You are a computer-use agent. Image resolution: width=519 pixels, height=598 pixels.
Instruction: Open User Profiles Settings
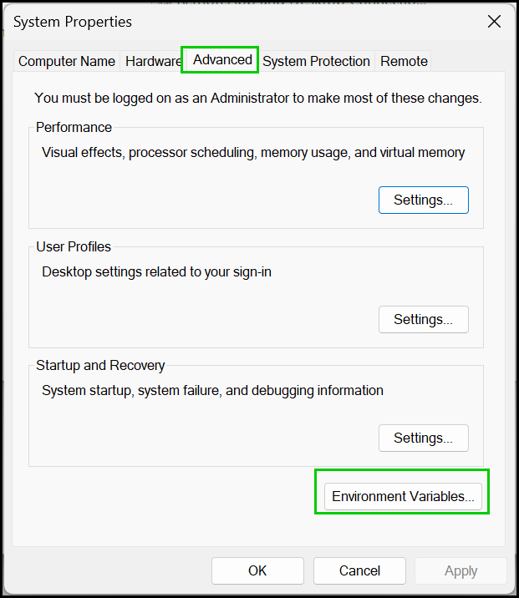tap(423, 319)
